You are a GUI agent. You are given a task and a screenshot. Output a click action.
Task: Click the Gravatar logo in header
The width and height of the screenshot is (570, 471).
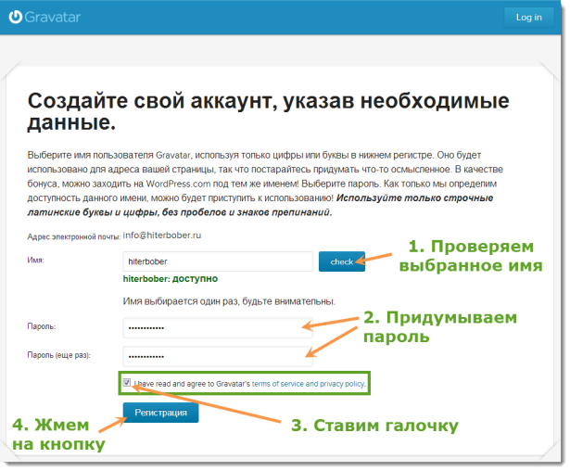[x=44, y=17]
